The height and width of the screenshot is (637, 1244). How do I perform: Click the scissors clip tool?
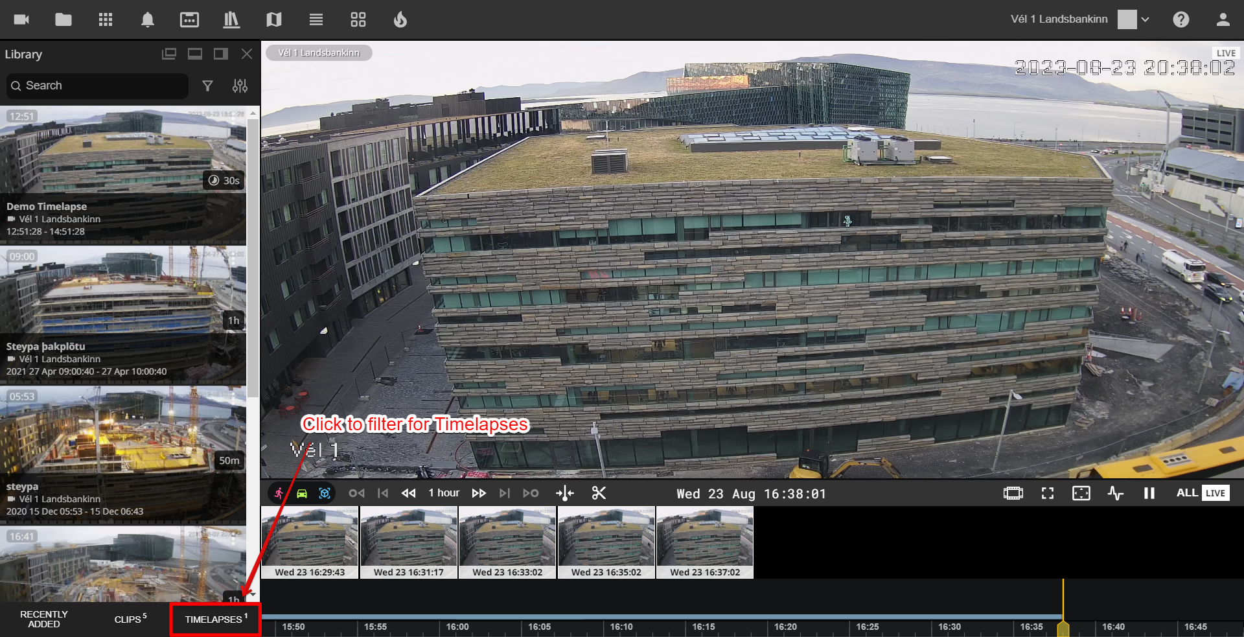click(599, 493)
